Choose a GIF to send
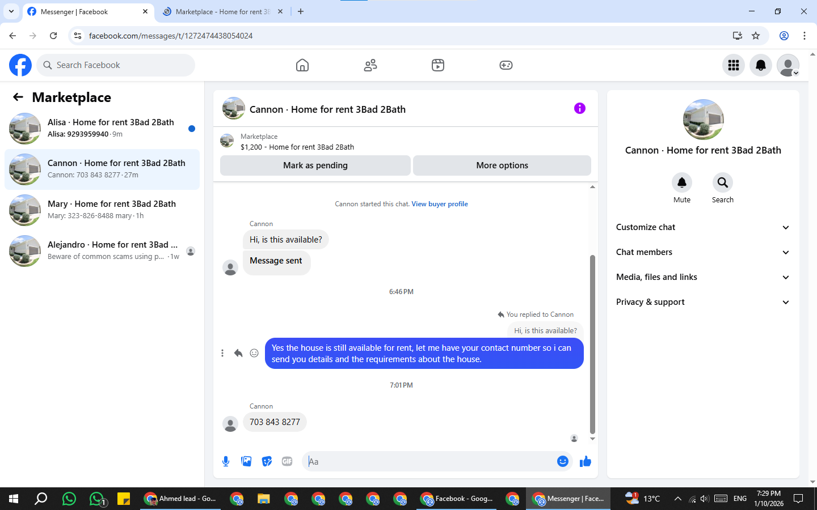817x510 pixels. pyautogui.click(x=287, y=461)
